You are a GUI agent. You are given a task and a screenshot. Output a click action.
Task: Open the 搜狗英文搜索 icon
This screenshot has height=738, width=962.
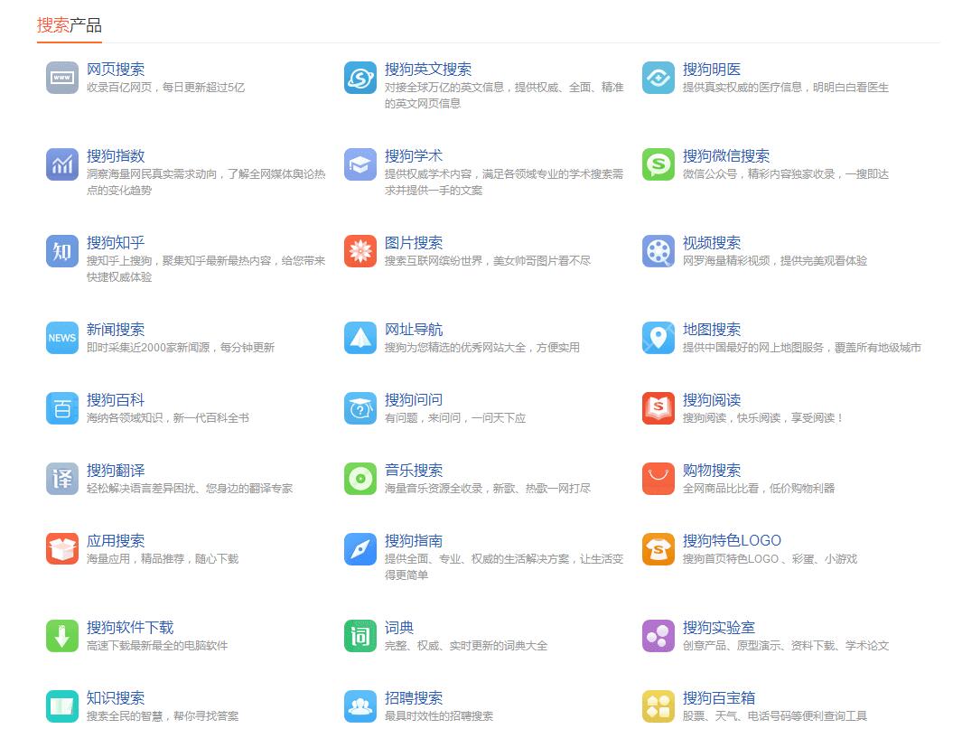(360, 78)
